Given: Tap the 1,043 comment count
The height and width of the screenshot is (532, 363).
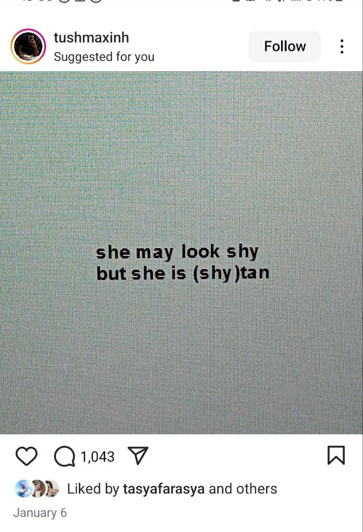Looking at the screenshot, I should [97, 457].
